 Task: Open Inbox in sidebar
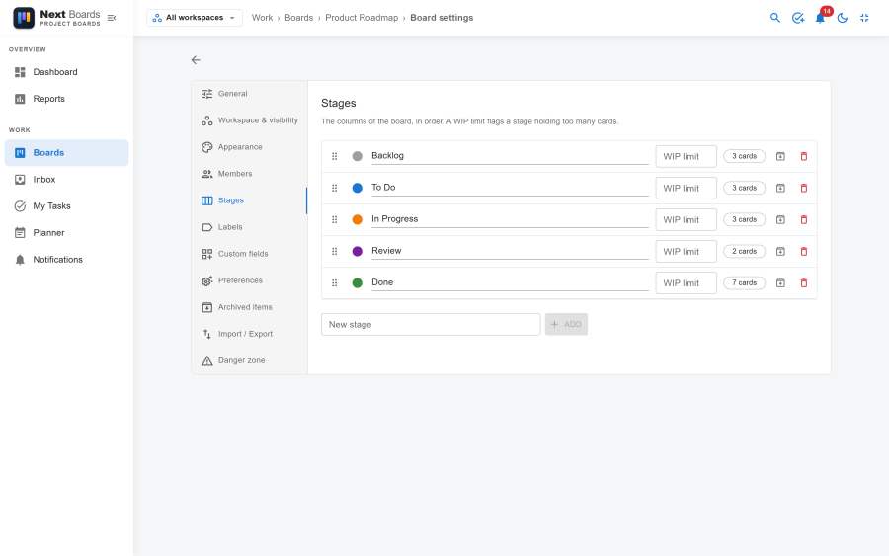[67, 180]
